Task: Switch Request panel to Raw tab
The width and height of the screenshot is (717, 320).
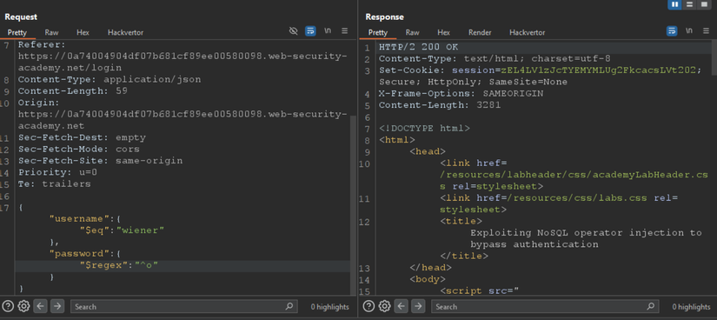Action: point(51,32)
